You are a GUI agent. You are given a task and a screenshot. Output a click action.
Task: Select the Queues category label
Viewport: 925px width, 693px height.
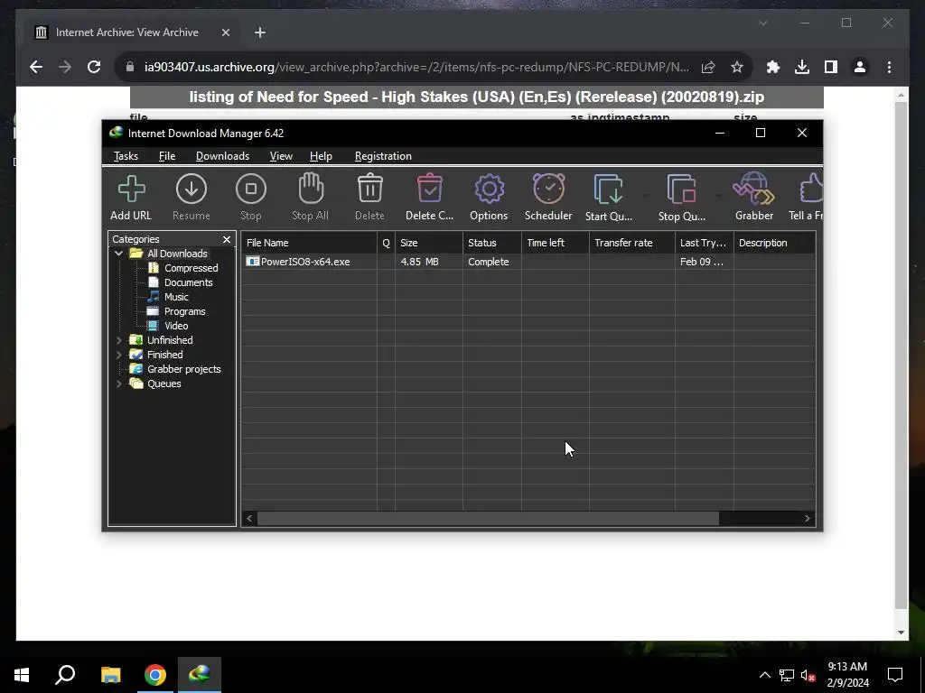[164, 383]
